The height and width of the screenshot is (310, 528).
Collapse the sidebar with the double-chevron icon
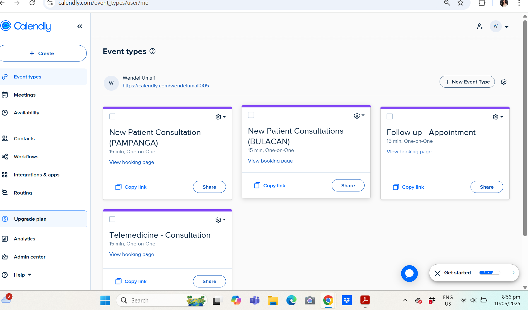[80, 26]
